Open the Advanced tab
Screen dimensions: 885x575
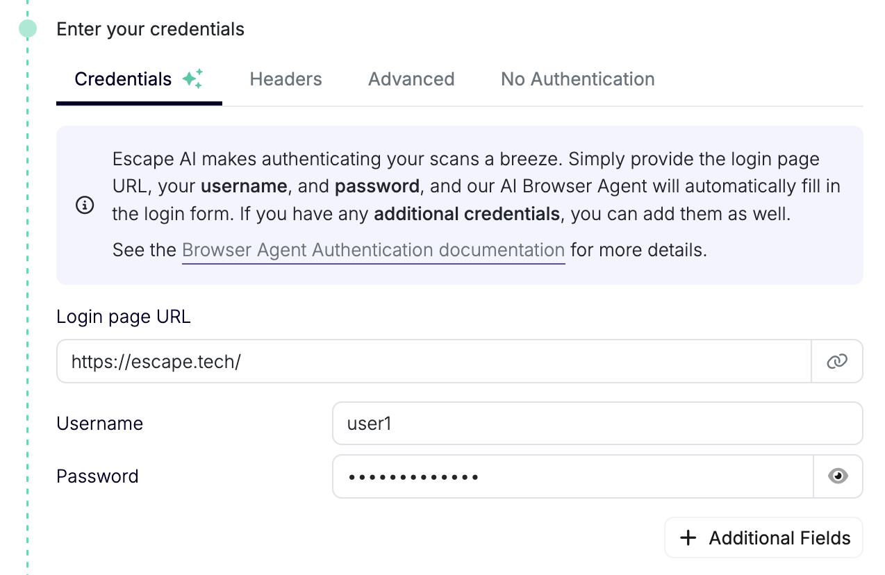pos(411,79)
